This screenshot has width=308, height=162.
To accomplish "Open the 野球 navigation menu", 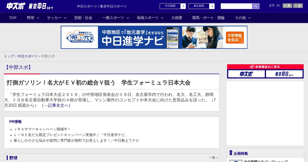I will (x=31, y=18).
